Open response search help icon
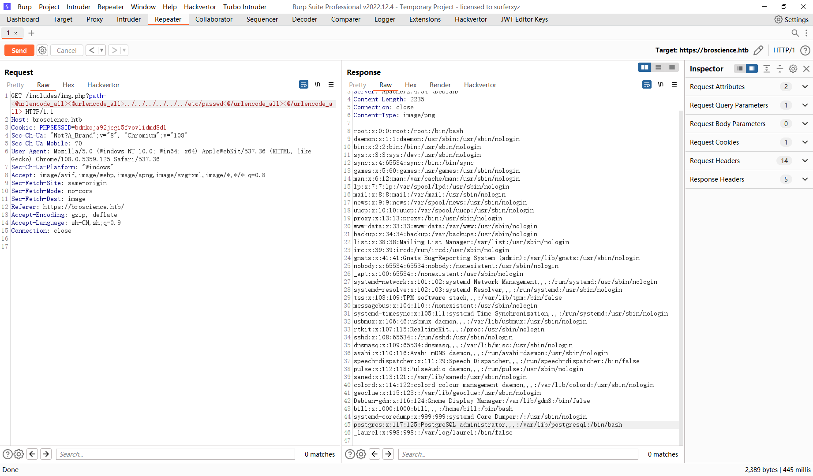 pos(350,454)
